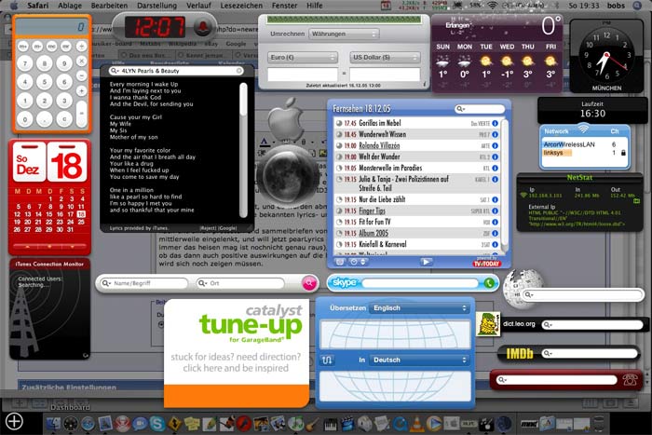The image size is (652, 435).
Task: Clear the lyrics search field
Action: 239,71
